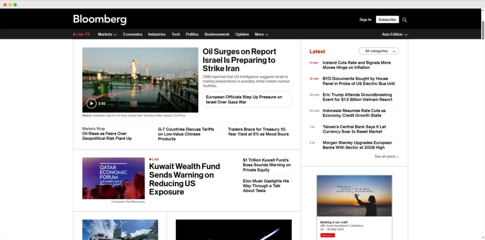The image size is (485, 240).
Task: Open European Officials Step Up Pressure story
Action: (x=247, y=99)
